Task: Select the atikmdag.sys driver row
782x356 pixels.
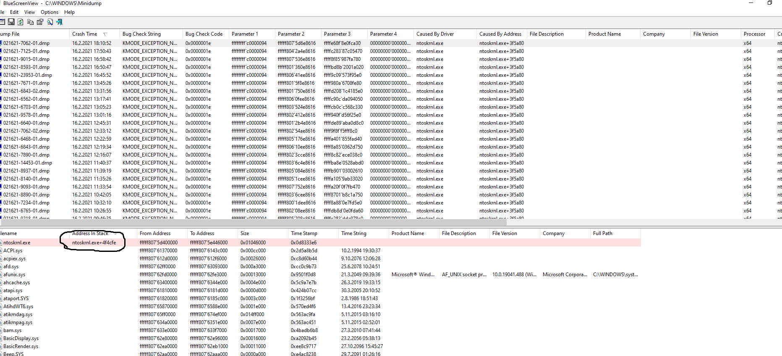Action: pyautogui.click(x=18, y=314)
